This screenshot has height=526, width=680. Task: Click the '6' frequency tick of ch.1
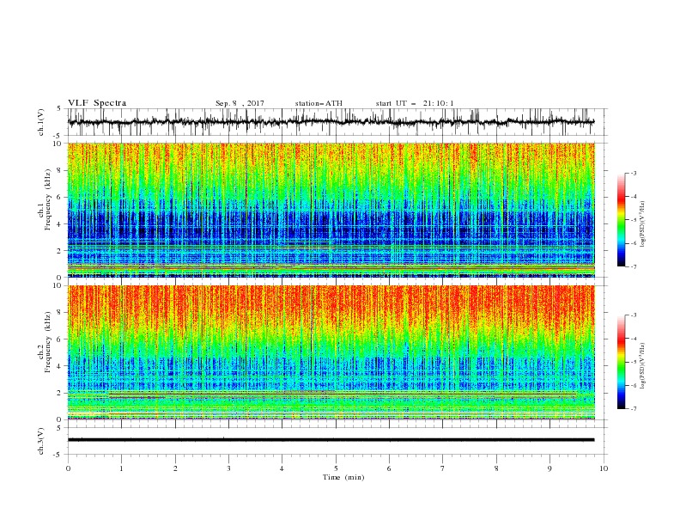point(59,198)
